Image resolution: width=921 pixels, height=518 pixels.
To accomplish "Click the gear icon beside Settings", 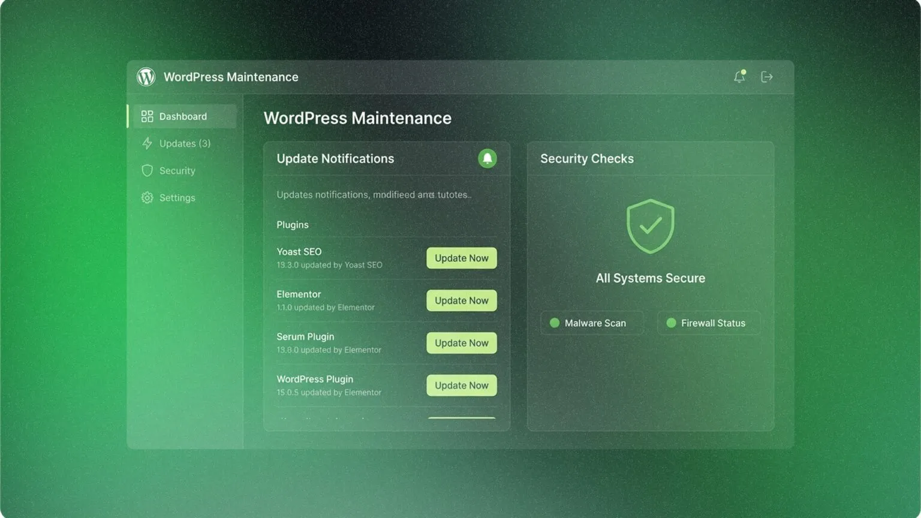I will pos(147,197).
